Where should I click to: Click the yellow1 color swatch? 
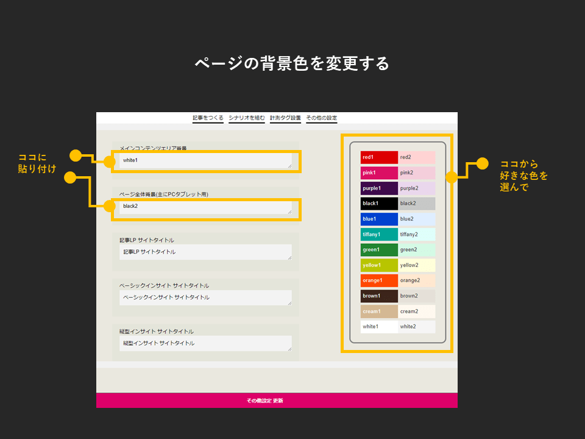click(378, 265)
